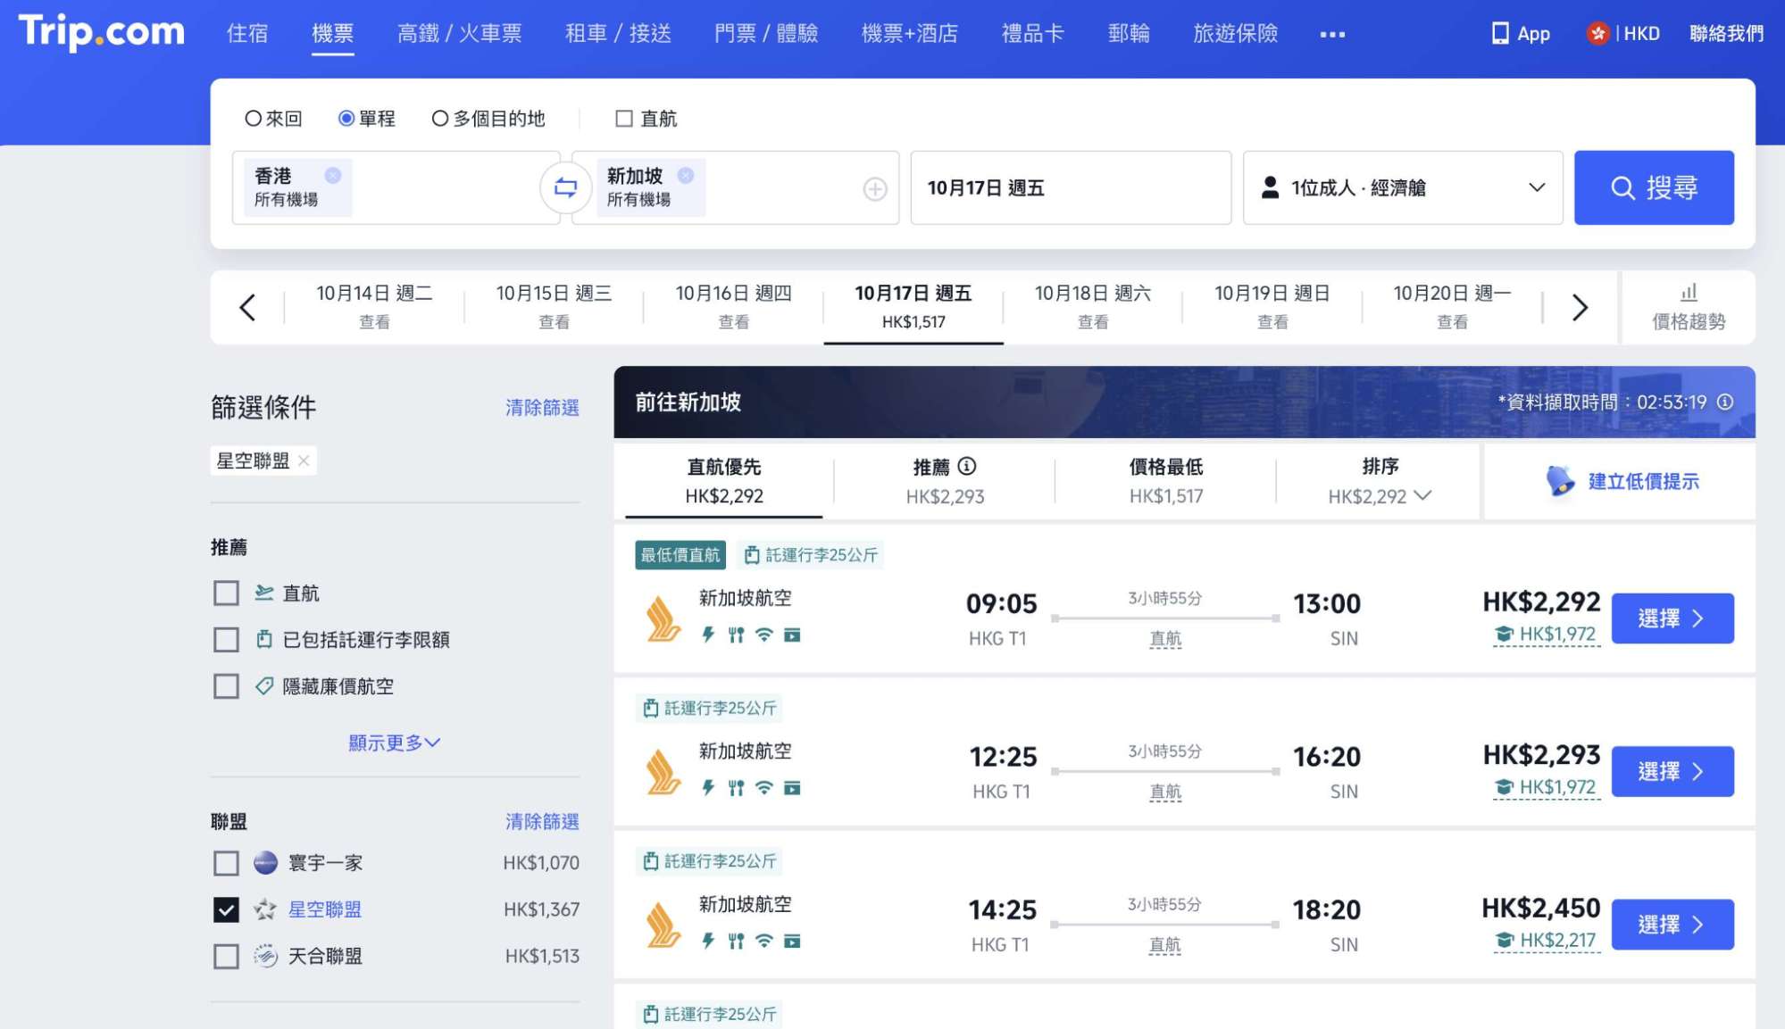Click the 建立低價提示 bell icon
Image resolution: width=1785 pixels, height=1029 pixels.
point(1558,480)
